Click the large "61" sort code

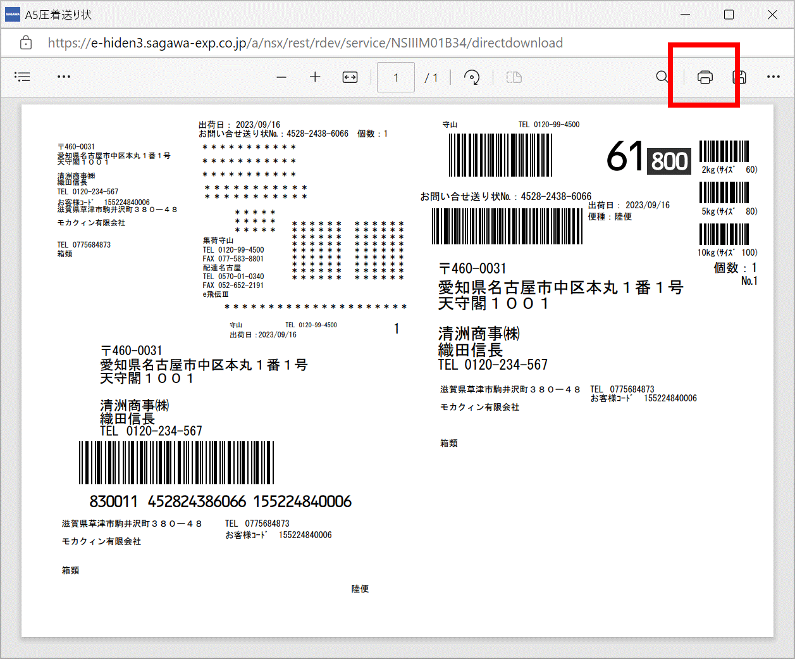tap(625, 156)
